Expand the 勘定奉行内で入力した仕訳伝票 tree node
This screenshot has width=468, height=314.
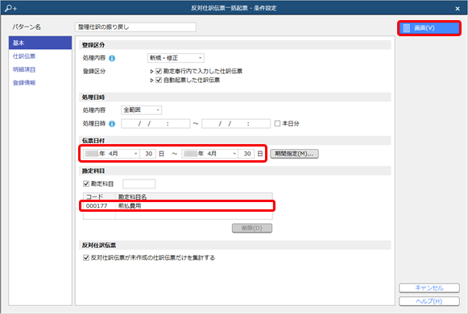pos(151,72)
